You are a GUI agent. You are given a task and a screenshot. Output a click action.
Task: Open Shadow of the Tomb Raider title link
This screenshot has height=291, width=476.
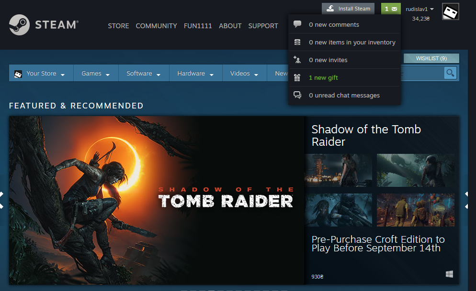[x=366, y=135]
